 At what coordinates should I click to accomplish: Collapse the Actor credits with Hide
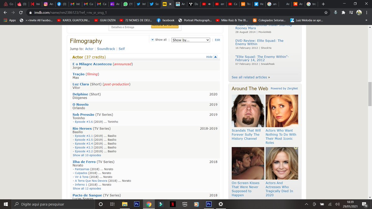point(212,57)
